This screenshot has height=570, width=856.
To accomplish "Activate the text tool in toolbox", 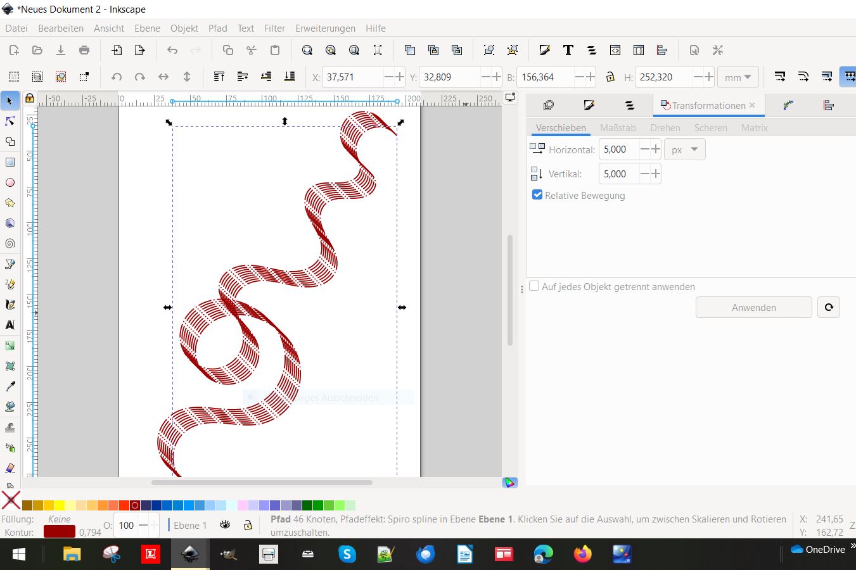I will click(x=10, y=325).
